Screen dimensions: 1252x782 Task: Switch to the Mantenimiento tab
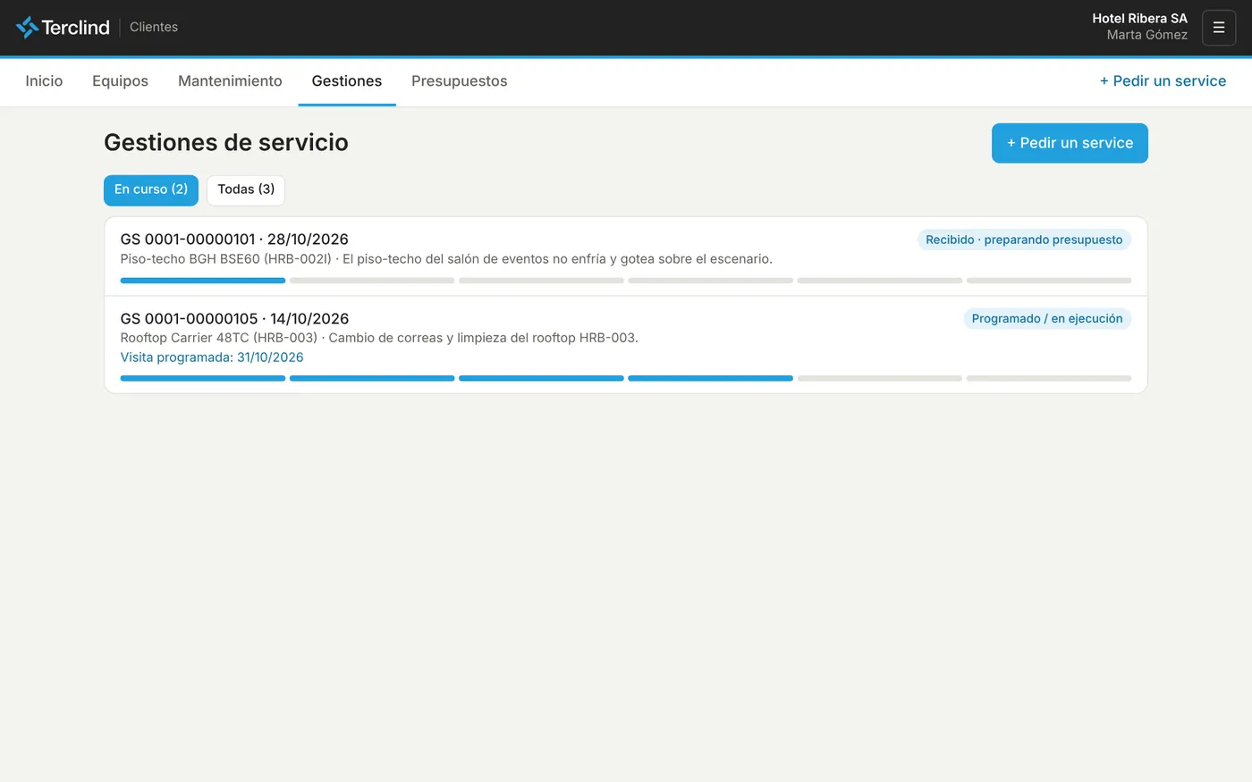pos(230,81)
